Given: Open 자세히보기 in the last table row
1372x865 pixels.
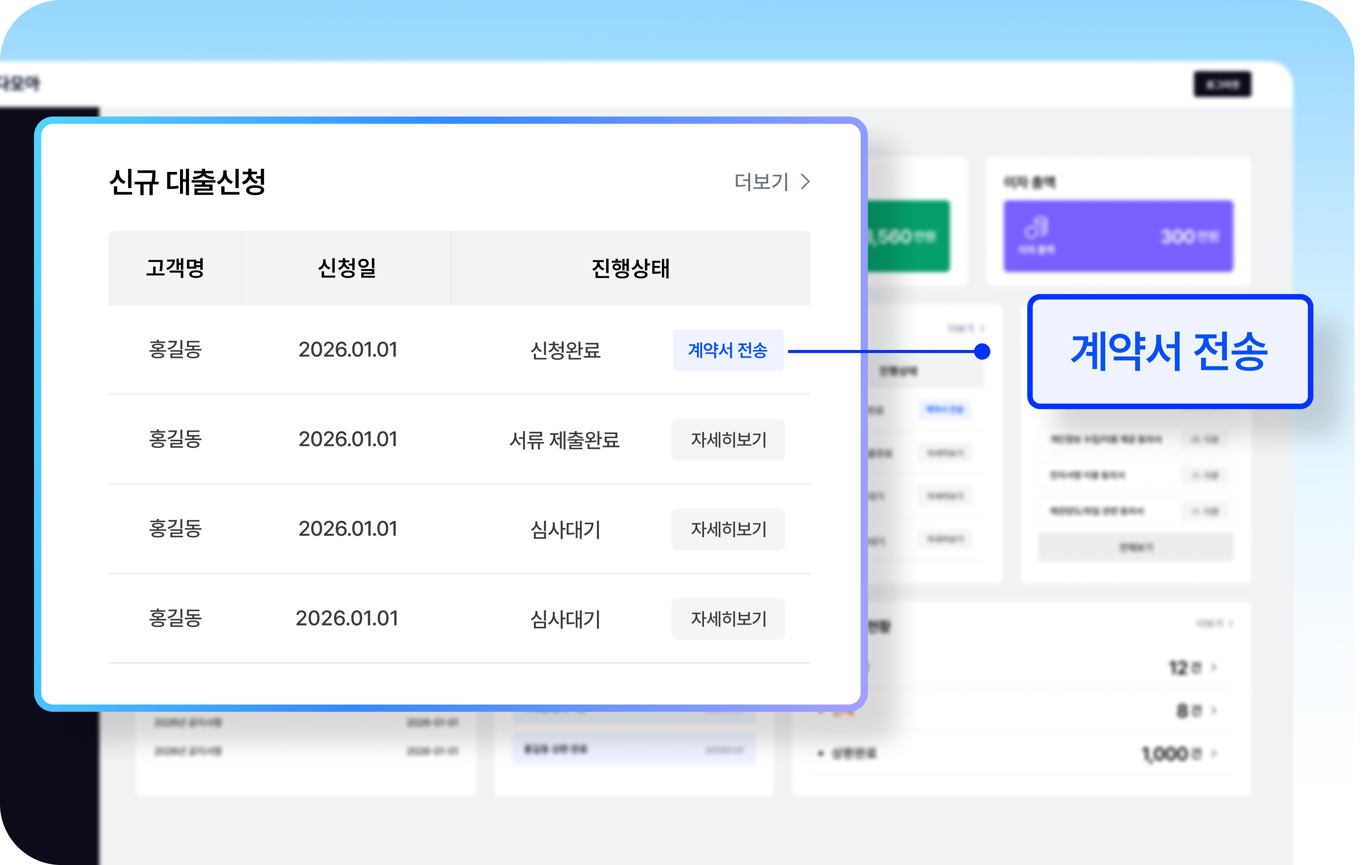Looking at the screenshot, I should click(x=728, y=619).
